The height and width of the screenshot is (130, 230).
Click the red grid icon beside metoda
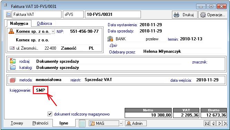12,80
